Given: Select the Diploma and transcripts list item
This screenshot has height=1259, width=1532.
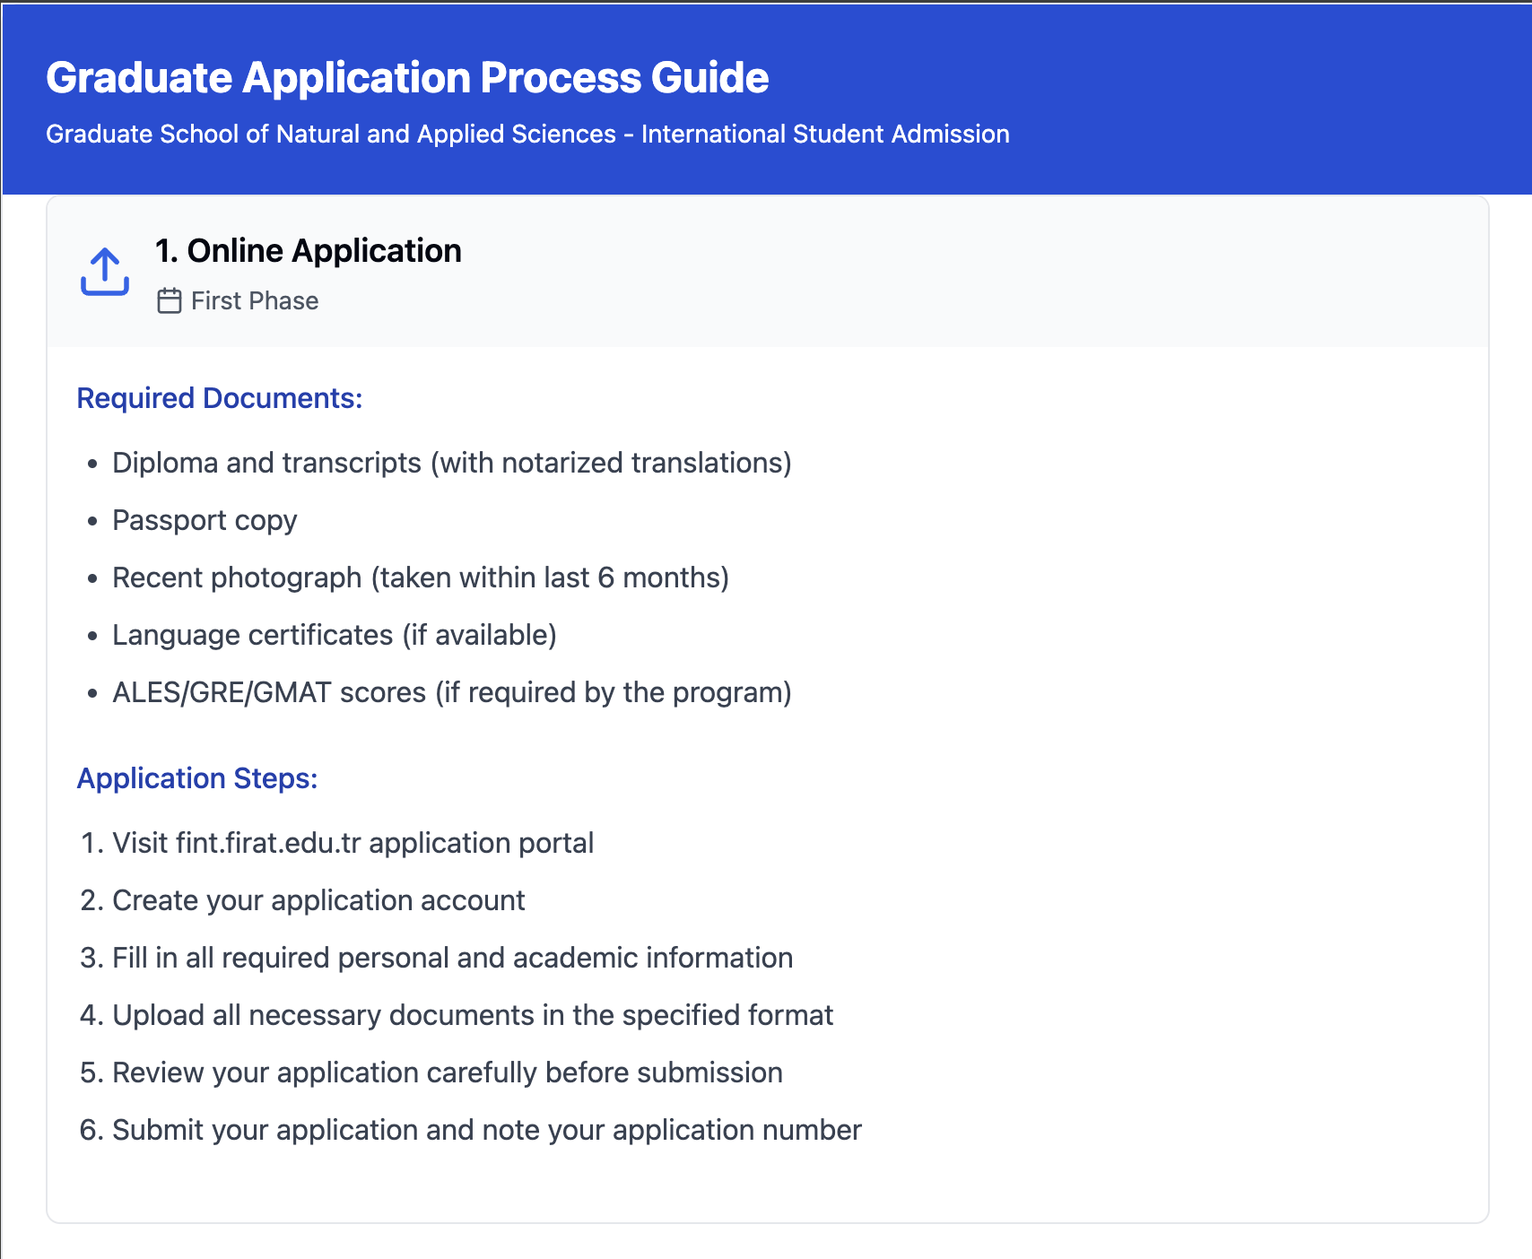Looking at the screenshot, I should point(451,463).
